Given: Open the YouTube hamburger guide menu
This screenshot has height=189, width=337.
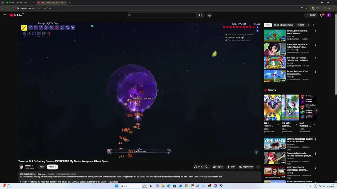Looking at the screenshot, I should [5, 15].
